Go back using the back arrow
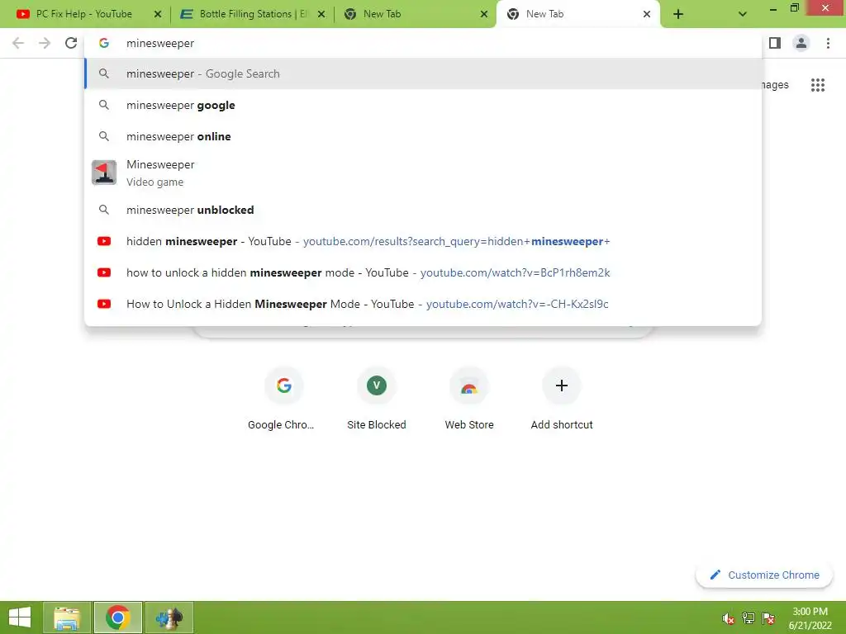The width and height of the screenshot is (846, 634). pos(18,43)
